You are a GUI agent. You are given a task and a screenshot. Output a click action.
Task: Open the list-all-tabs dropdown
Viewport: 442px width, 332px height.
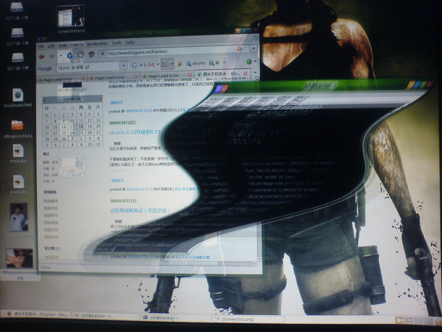255,73
